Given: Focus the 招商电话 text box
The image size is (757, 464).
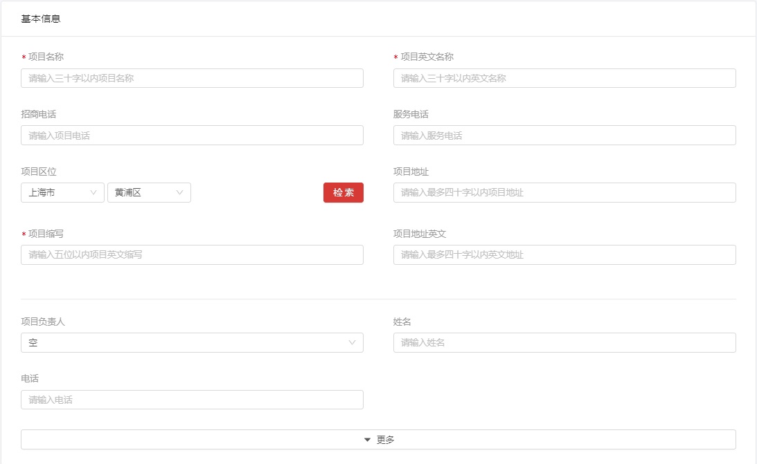Looking at the screenshot, I should pos(192,136).
